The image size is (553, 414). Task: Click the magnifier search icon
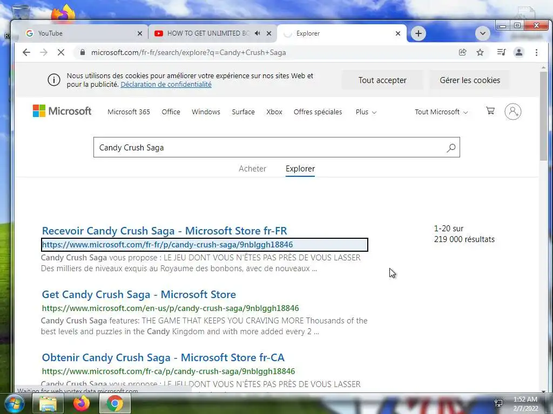tap(451, 148)
